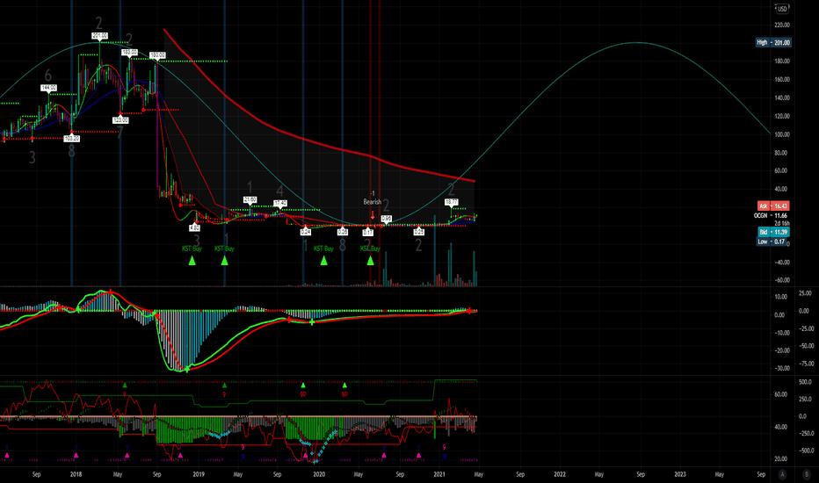The image size is (819, 483).
Task: Select the High 201.00 price label
Action: [x=773, y=43]
